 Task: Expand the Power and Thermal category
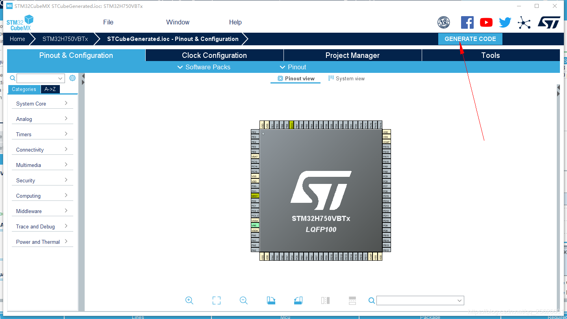43,242
